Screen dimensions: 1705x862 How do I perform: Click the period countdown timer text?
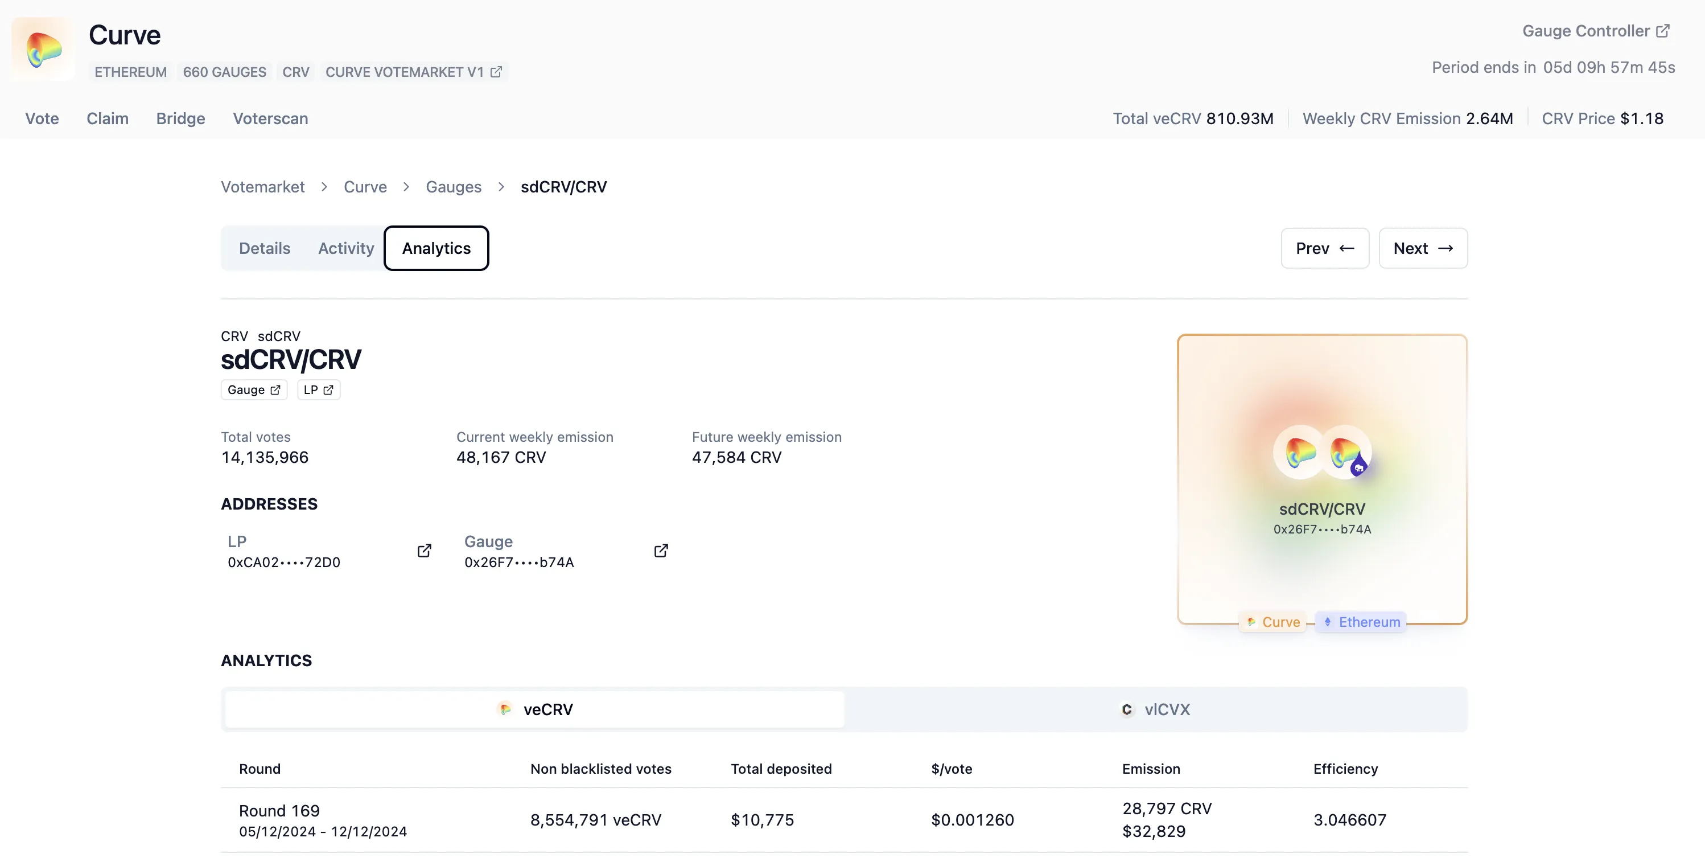click(x=1609, y=68)
